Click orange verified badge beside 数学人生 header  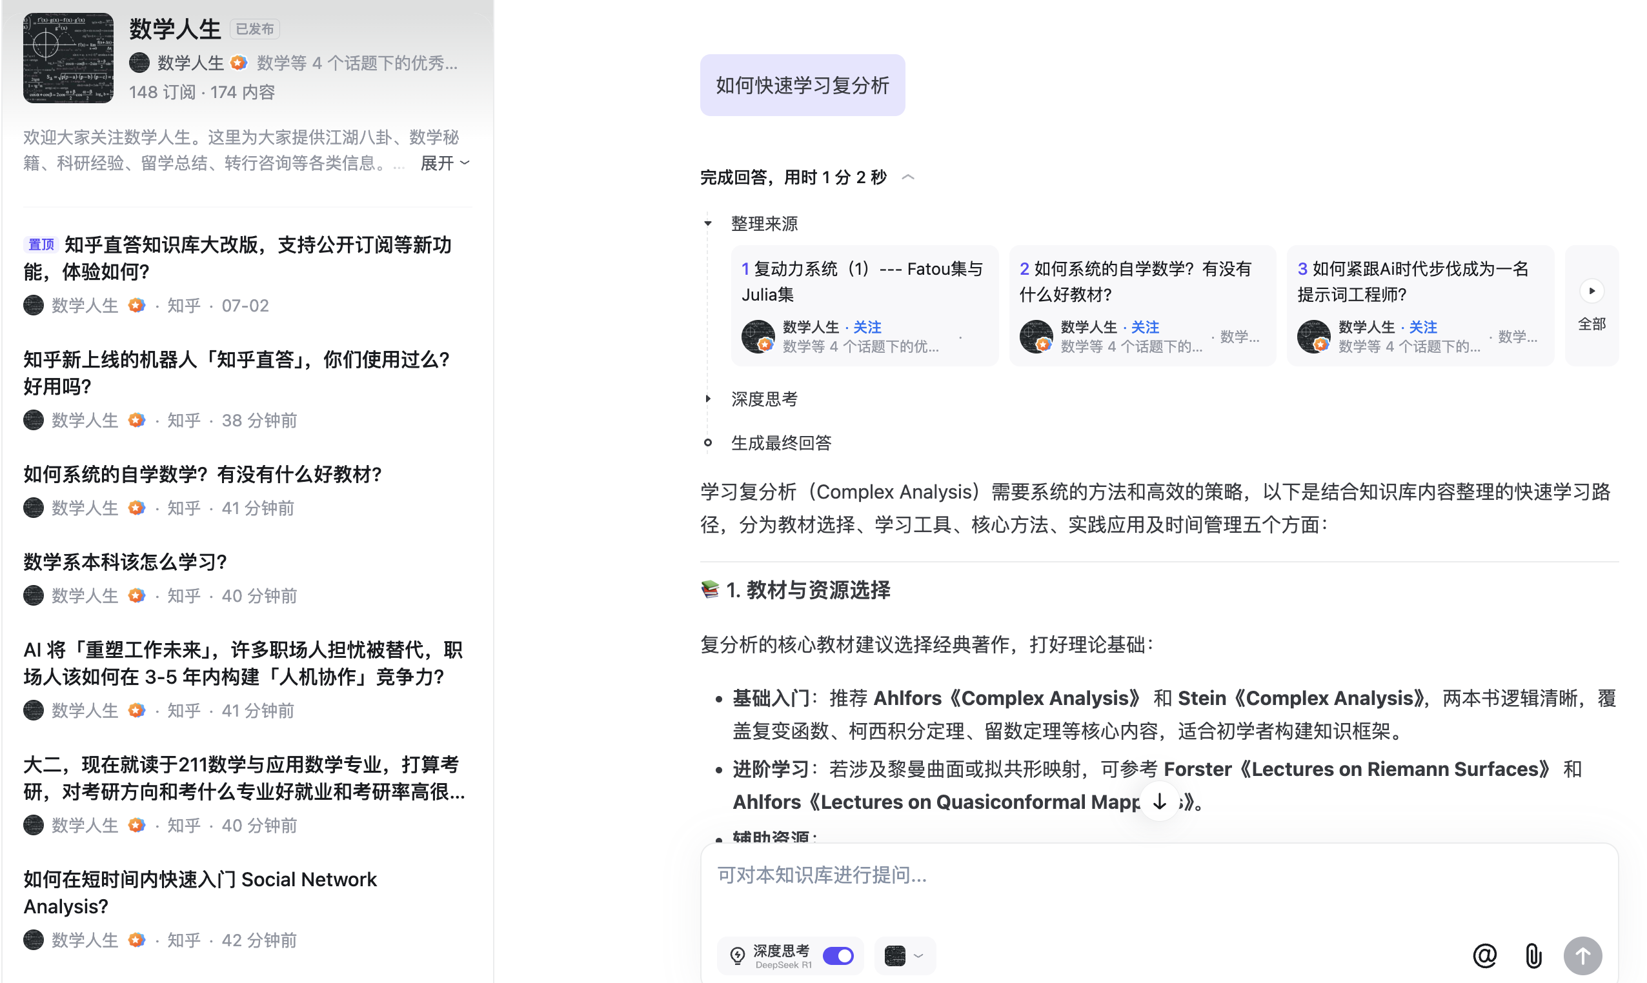coord(239,63)
